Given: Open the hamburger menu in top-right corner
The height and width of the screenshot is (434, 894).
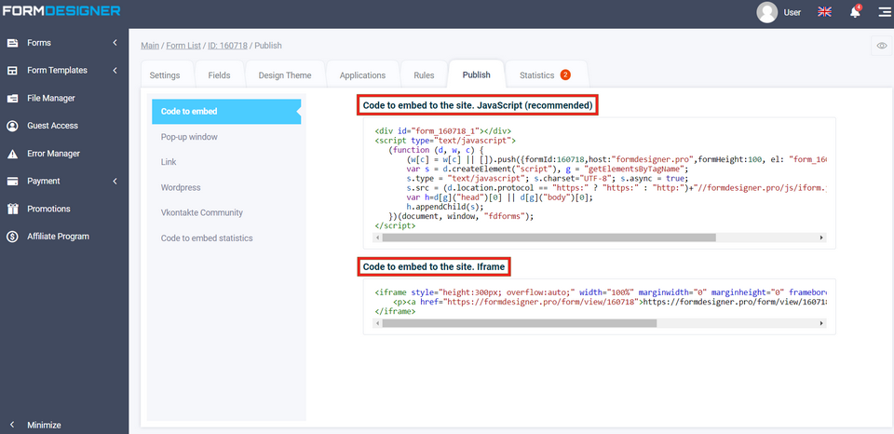Looking at the screenshot, I should point(883,12).
